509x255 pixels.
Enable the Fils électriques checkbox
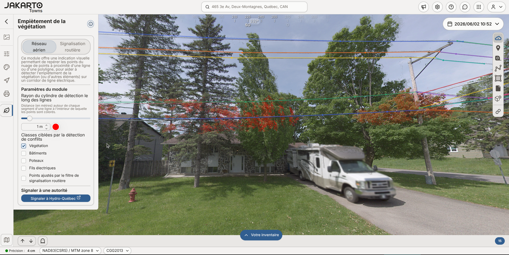pyautogui.click(x=24, y=168)
